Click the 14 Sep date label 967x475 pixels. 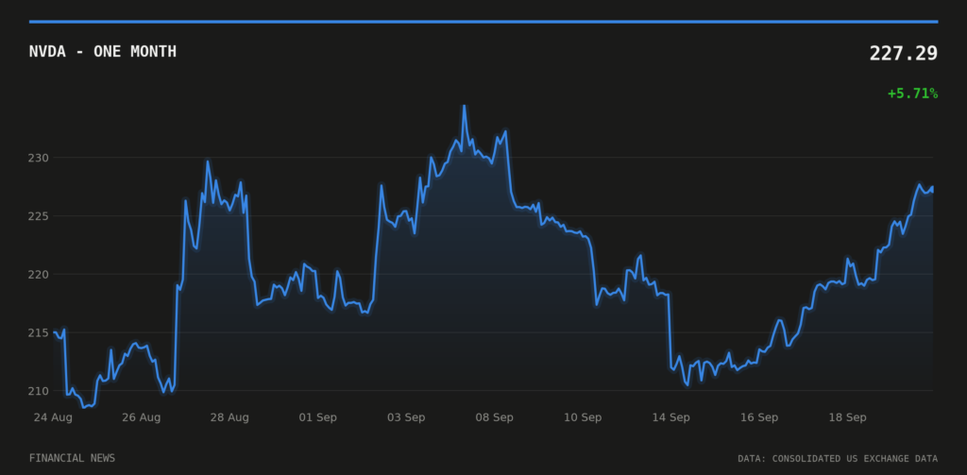tap(671, 417)
